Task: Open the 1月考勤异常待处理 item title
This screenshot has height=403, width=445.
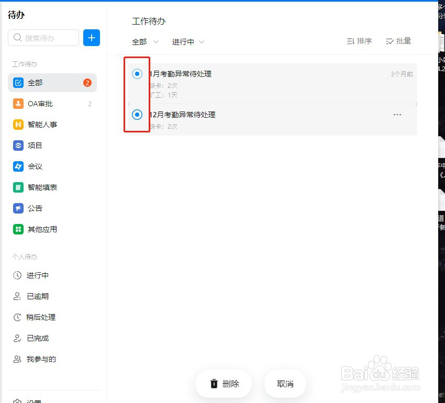Action: [x=181, y=74]
